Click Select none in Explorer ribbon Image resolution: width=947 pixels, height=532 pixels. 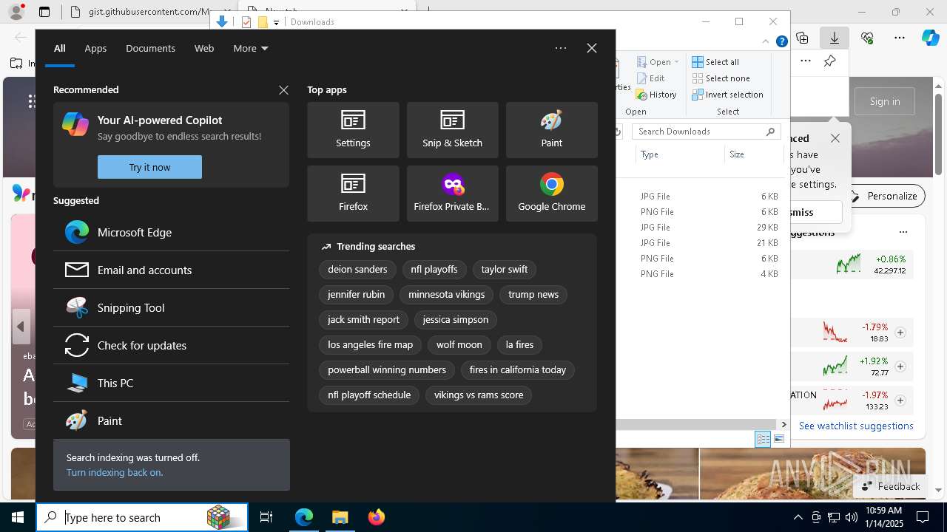(x=721, y=78)
